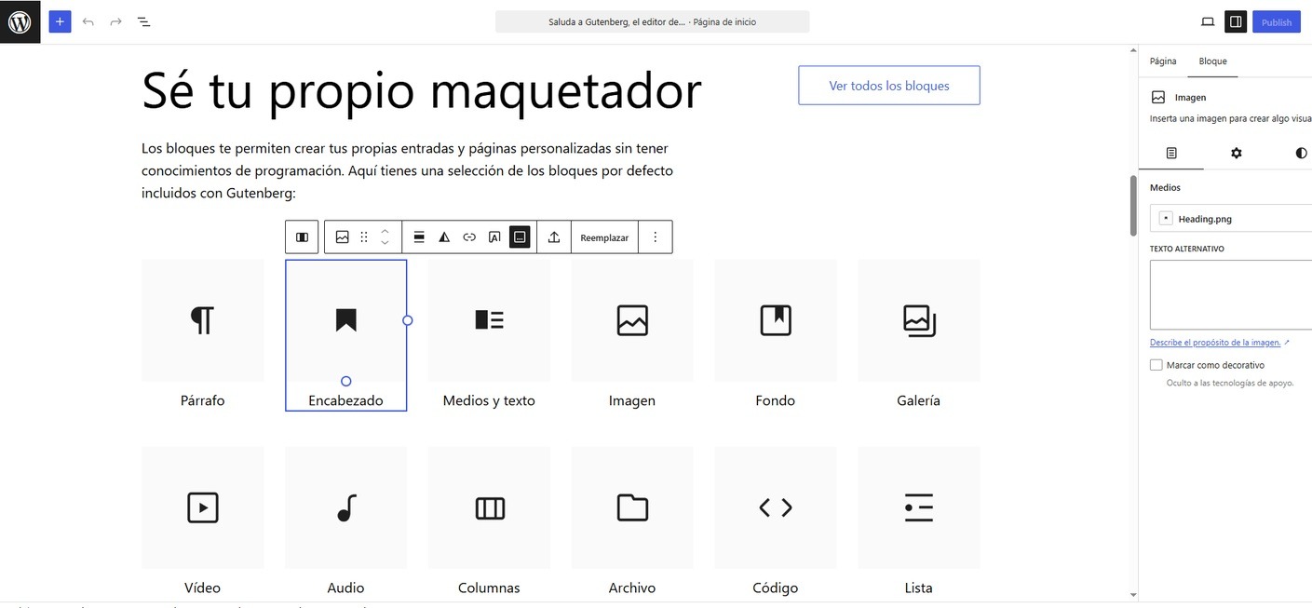Open block options three-dot menu
1312x608 pixels.
click(x=656, y=237)
